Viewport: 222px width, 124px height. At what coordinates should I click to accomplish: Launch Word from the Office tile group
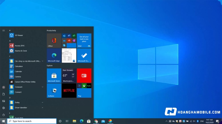(69, 36)
